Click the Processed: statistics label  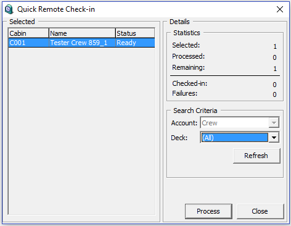pos(189,56)
